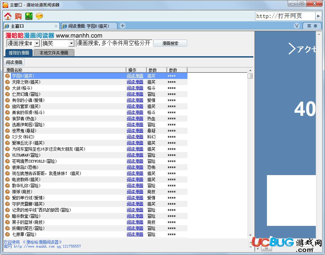Select disc icon beside ULTRAMAN(冒险)
Viewport: 325px width, 255px height.
[x=7, y=155]
